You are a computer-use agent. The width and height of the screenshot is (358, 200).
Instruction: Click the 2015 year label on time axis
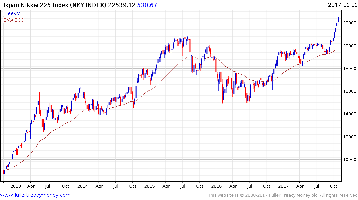[x=150, y=186]
